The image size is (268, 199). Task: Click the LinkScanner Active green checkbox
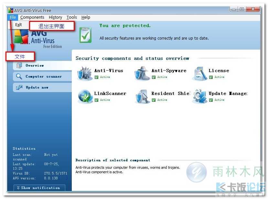pos(96,100)
